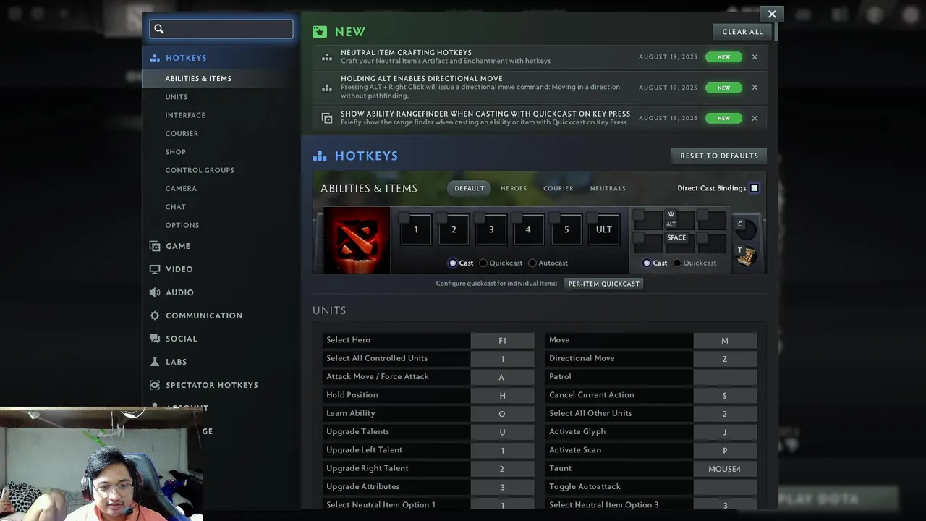Select ability slot 1 hotkey box
This screenshot has height=521, width=926.
(416, 230)
